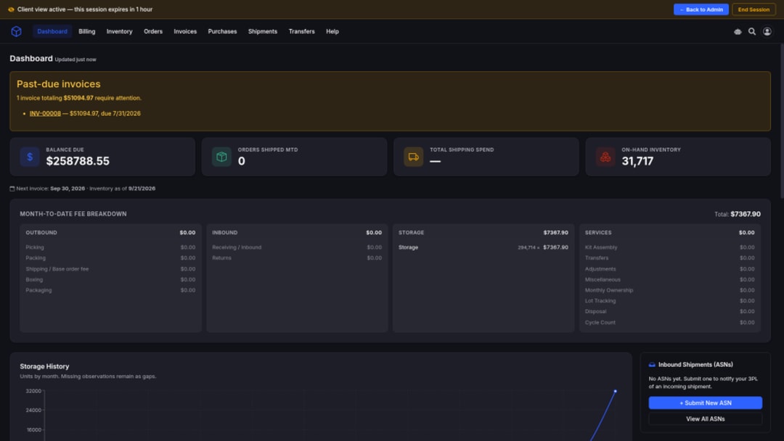Click End Session button

pos(754,9)
